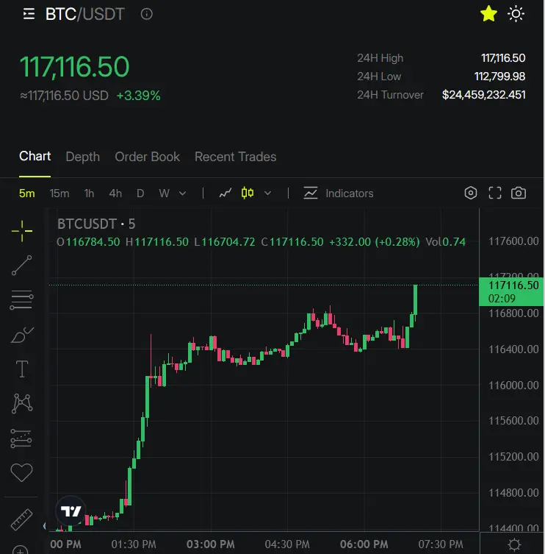The width and height of the screenshot is (545, 554).
Task: Click the 115200.00 price axis label
Action: point(513,456)
